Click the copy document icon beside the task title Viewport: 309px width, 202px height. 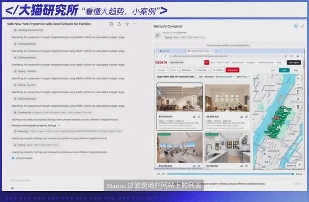pyautogui.click(x=111, y=24)
